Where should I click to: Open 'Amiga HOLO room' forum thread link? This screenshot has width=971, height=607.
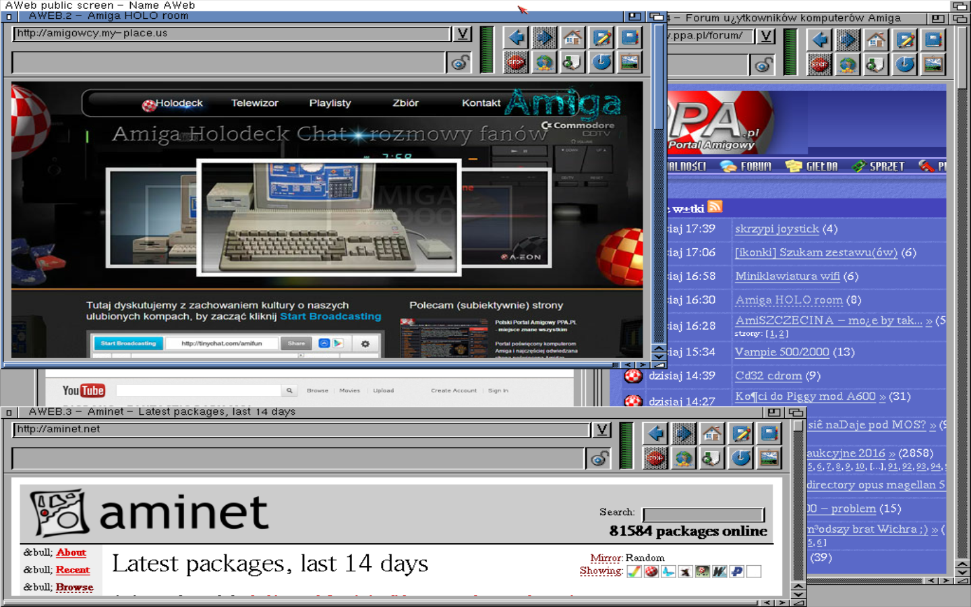point(789,299)
